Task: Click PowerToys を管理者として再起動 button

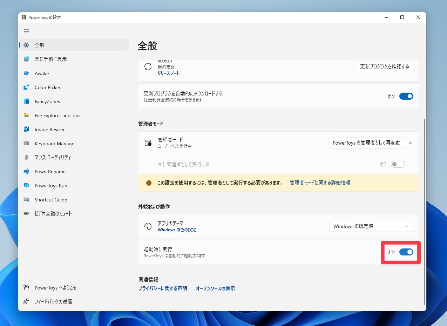Action: pyautogui.click(x=366, y=143)
